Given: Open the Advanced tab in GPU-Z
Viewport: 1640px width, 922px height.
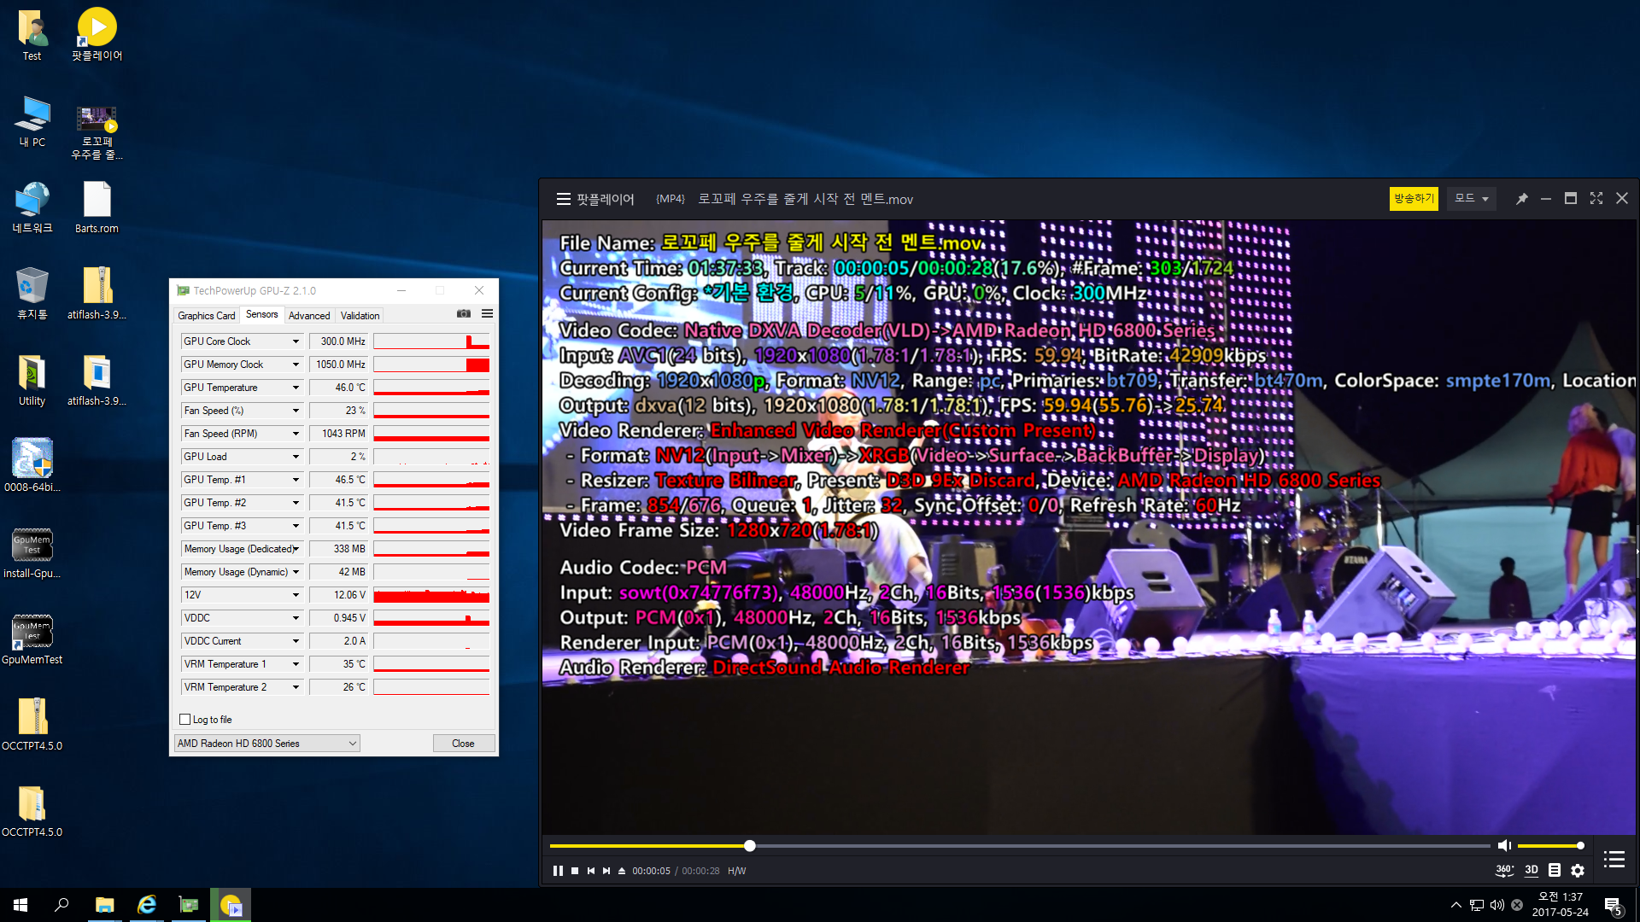Looking at the screenshot, I should [309, 316].
